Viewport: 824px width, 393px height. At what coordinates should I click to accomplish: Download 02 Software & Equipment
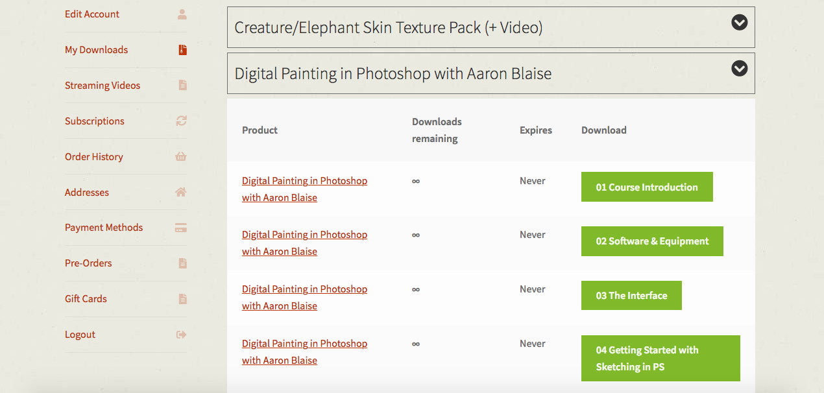tap(652, 241)
